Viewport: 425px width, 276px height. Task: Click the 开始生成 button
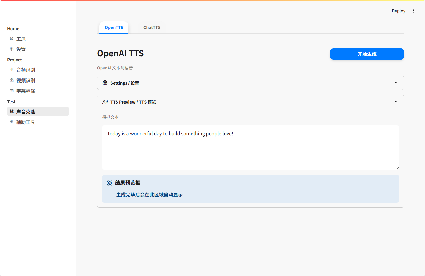click(367, 54)
